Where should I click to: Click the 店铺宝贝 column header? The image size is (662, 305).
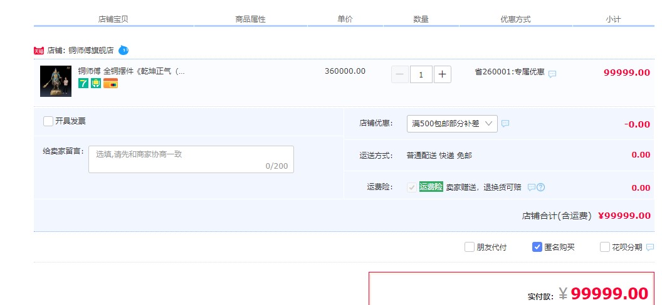113,19
